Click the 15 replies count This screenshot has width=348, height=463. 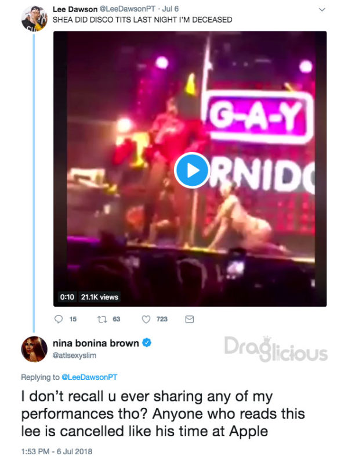click(73, 319)
